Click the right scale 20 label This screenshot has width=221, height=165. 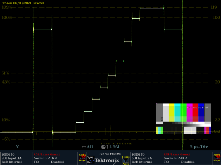pos(217,82)
